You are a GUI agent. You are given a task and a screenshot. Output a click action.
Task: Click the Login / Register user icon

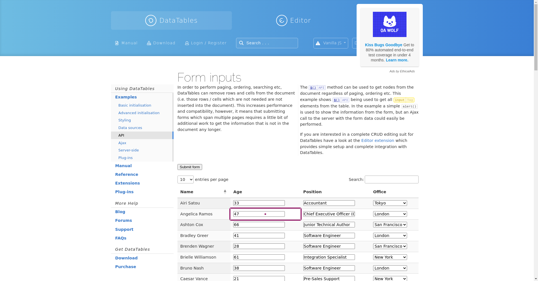(x=187, y=43)
